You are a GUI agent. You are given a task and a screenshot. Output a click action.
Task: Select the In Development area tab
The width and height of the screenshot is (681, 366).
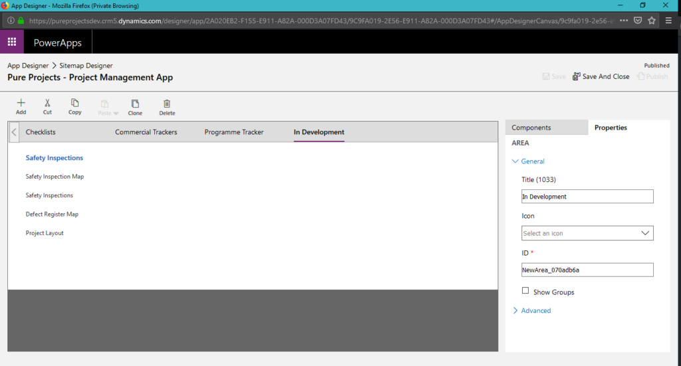[x=319, y=132]
